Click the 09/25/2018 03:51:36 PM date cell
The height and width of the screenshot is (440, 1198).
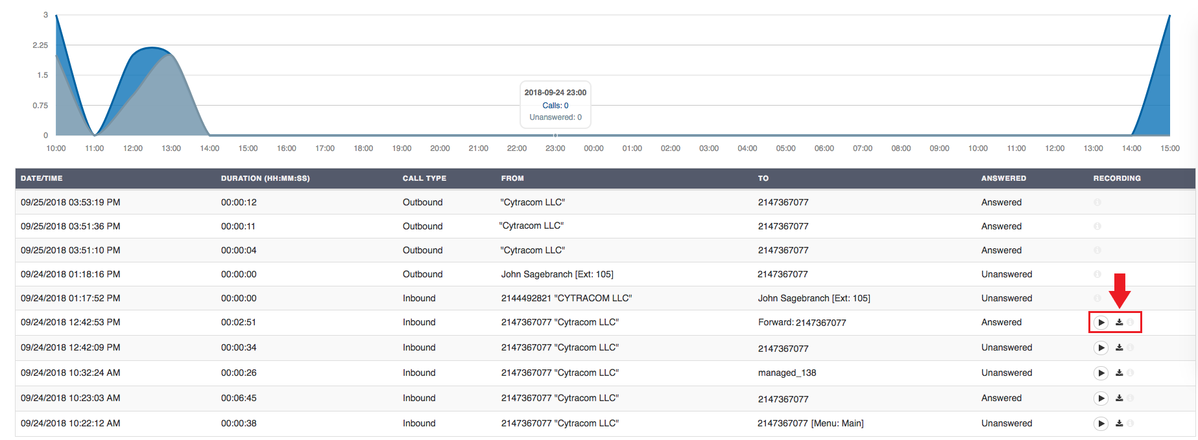[x=71, y=226]
